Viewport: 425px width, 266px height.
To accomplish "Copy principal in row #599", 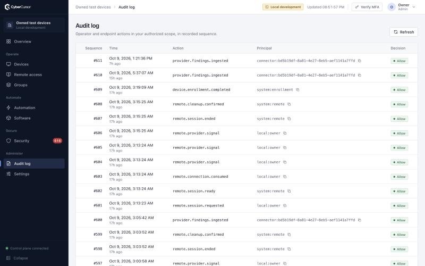I will pos(289,235).
